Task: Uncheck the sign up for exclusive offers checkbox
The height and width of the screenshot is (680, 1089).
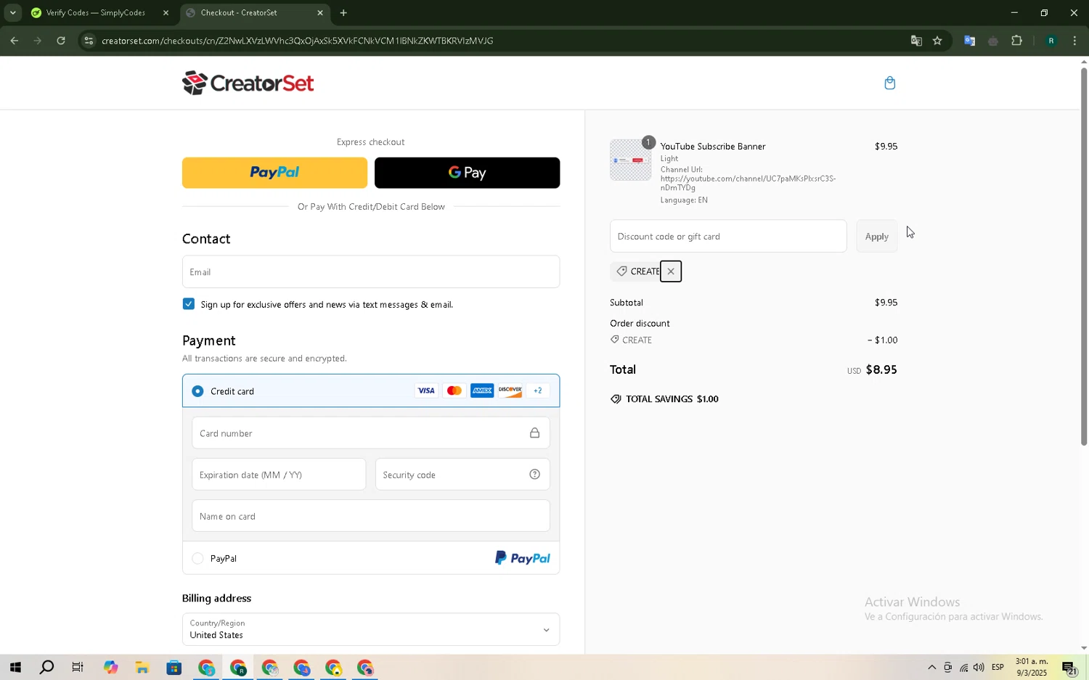Action: (189, 304)
